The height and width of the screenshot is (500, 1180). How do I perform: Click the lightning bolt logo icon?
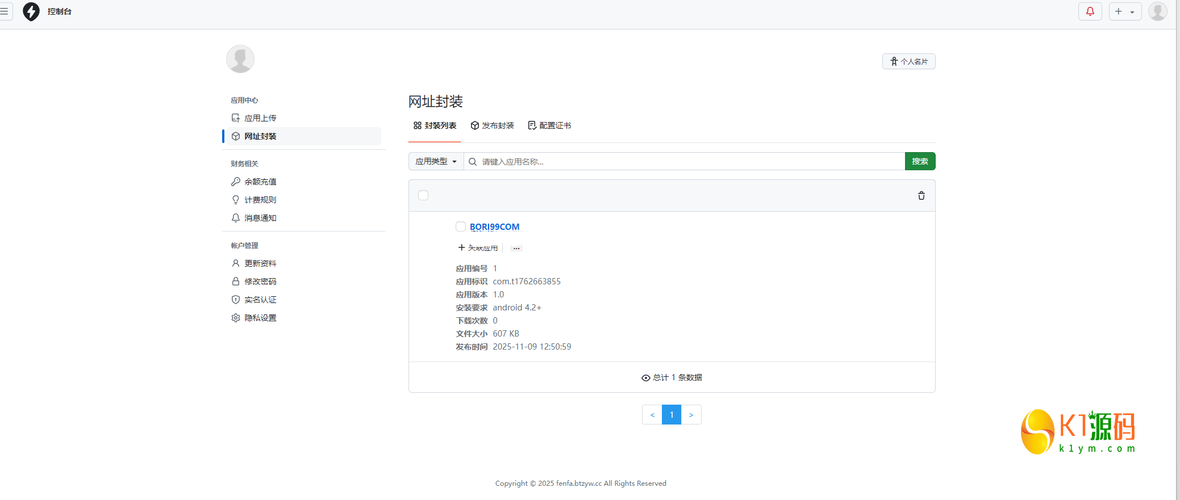point(31,11)
